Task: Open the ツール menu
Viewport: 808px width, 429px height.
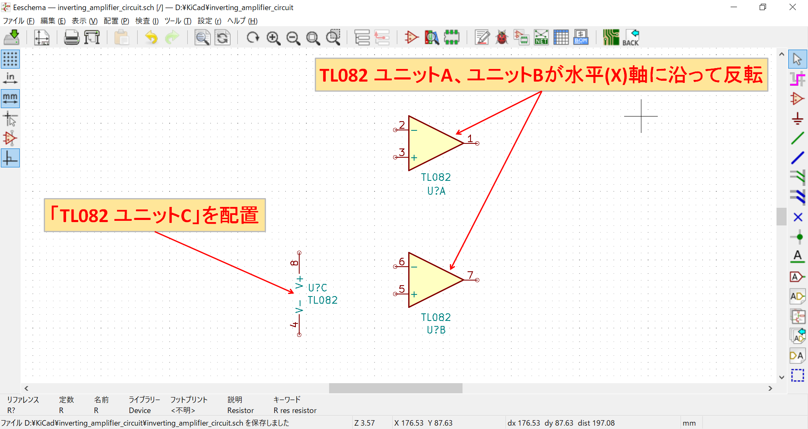Action: [177, 21]
